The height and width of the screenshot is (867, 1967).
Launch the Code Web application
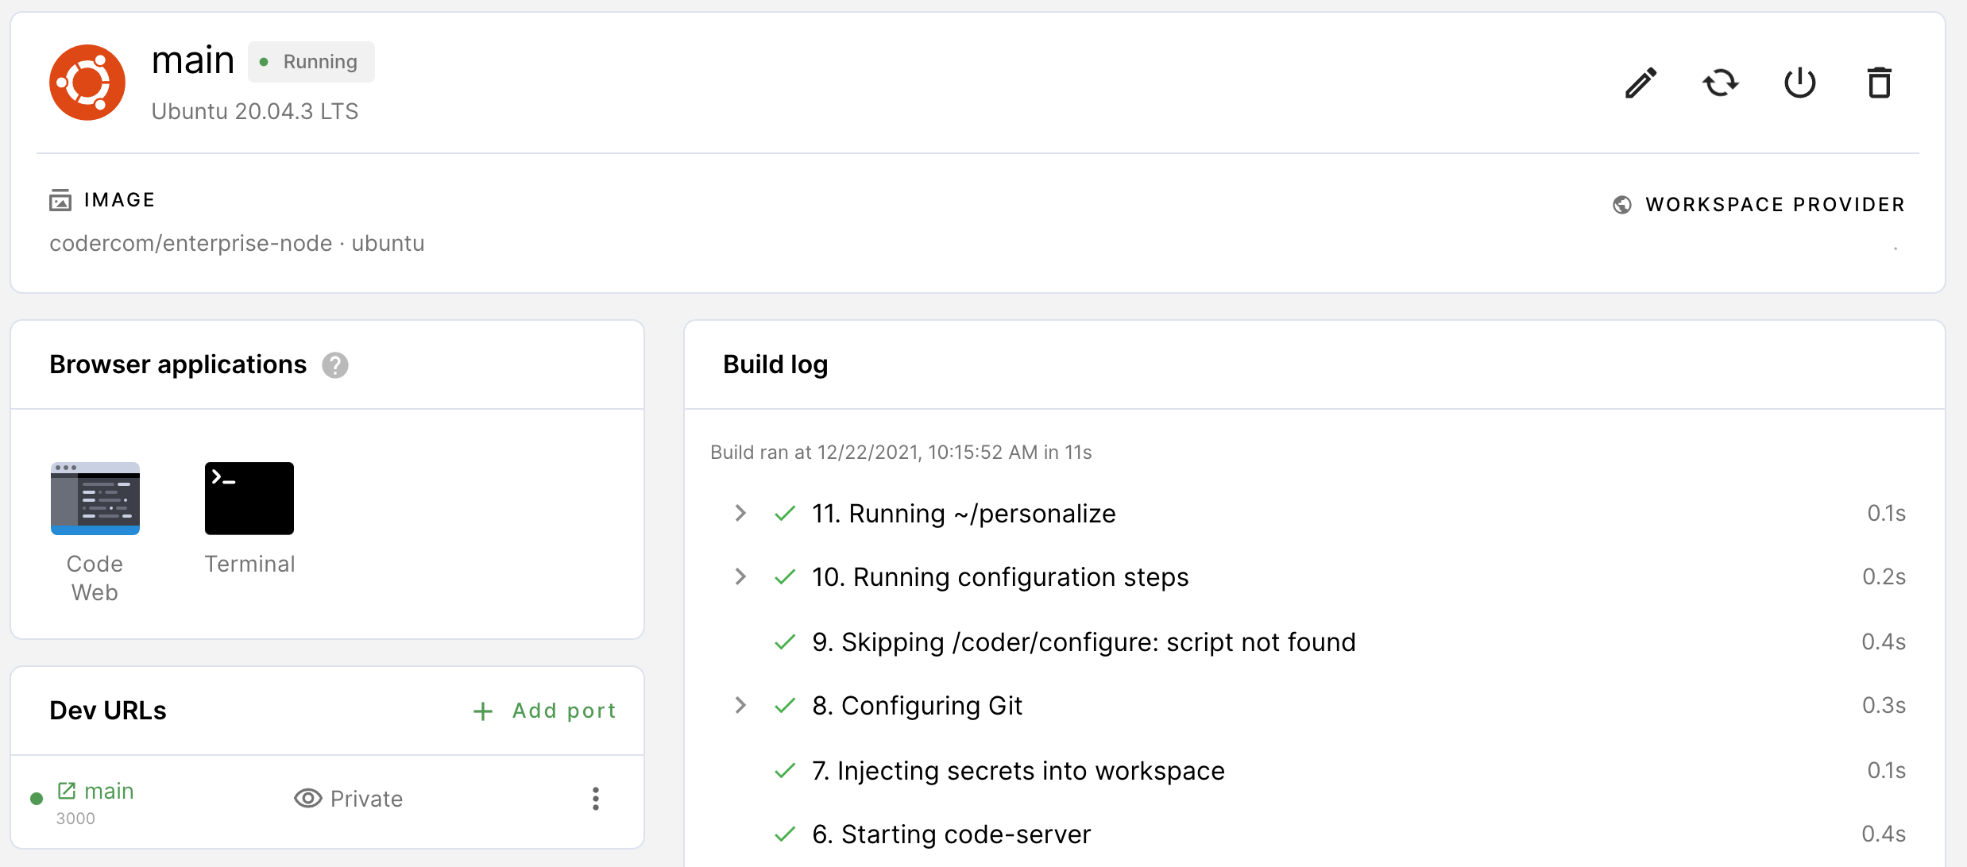pos(94,498)
